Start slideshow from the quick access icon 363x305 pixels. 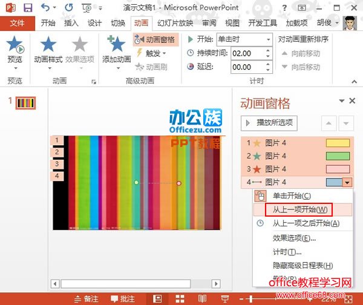[x=87, y=8]
